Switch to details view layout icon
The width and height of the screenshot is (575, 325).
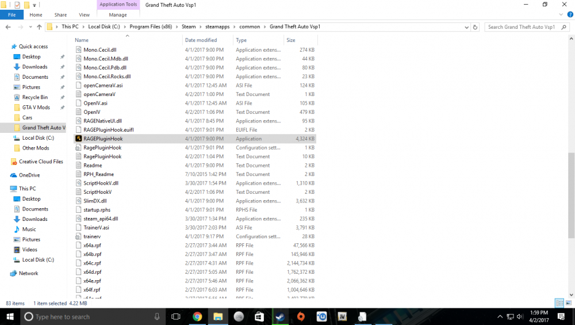click(x=559, y=303)
